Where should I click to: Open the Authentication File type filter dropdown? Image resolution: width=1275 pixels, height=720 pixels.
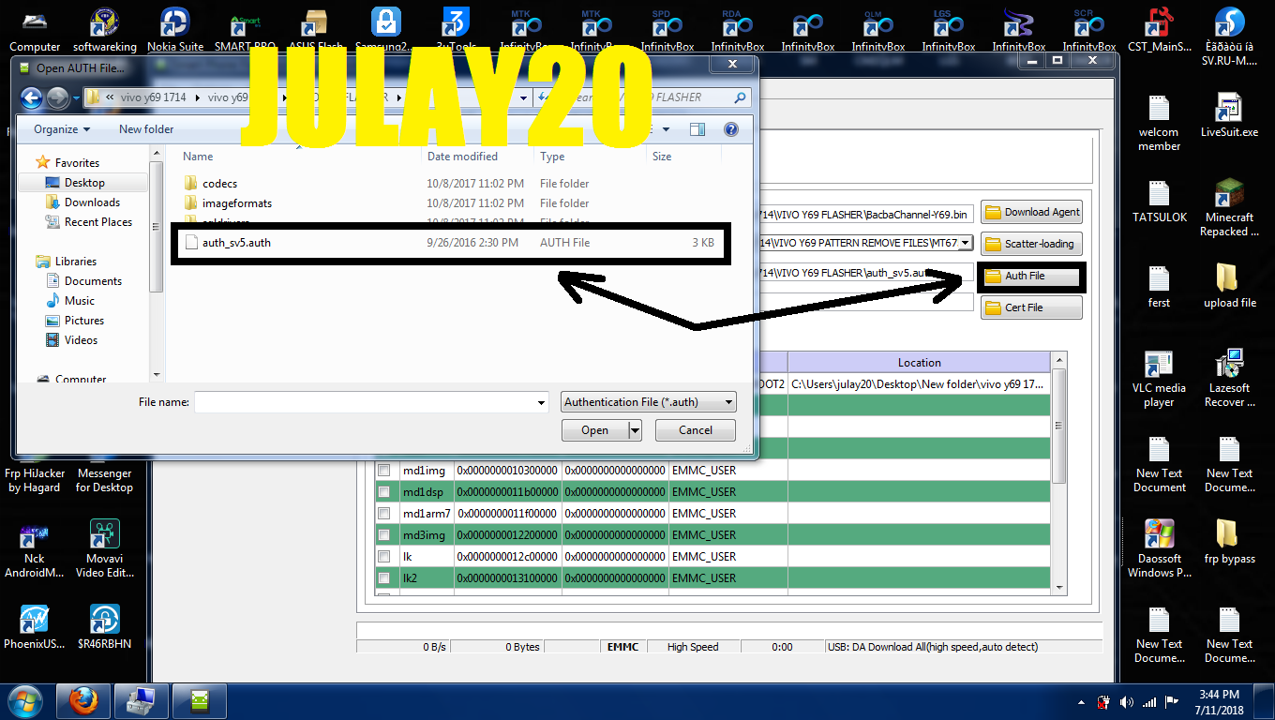[649, 402]
